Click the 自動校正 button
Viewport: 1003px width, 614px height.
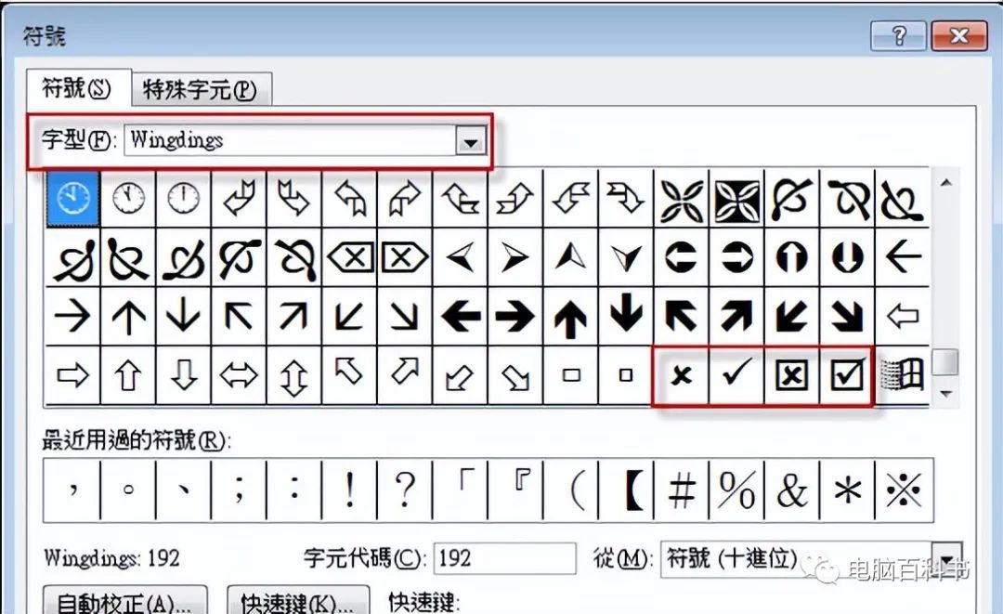pyautogui.click(x=125, y=603)
